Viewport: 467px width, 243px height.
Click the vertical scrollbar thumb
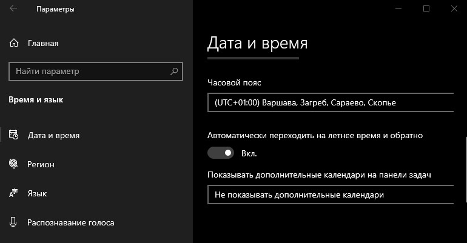pos(465,168)
